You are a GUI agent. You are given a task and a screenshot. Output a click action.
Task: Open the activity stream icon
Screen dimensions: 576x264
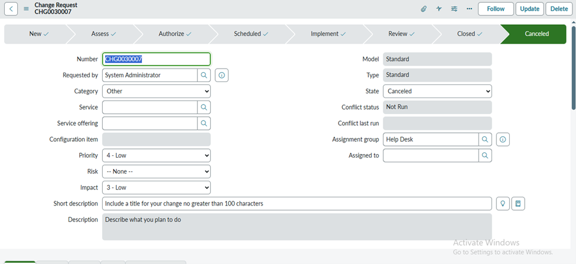[439, 9]
